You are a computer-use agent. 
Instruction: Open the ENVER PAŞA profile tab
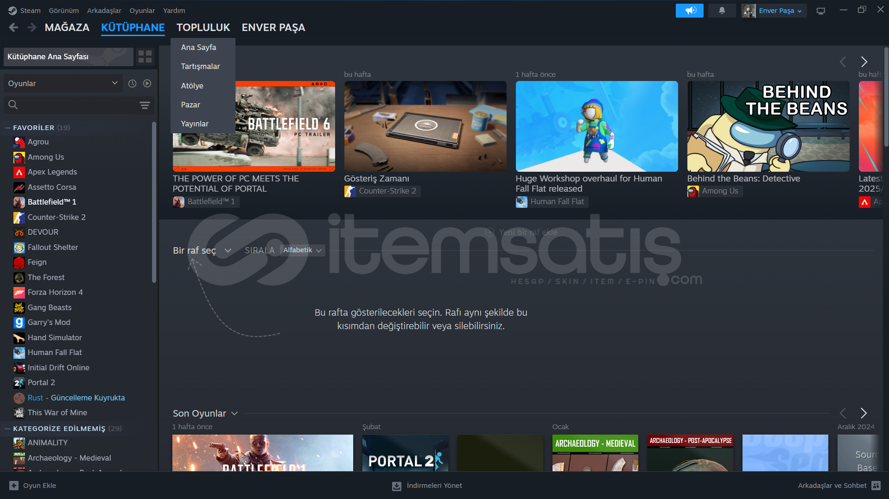(273, 28)
